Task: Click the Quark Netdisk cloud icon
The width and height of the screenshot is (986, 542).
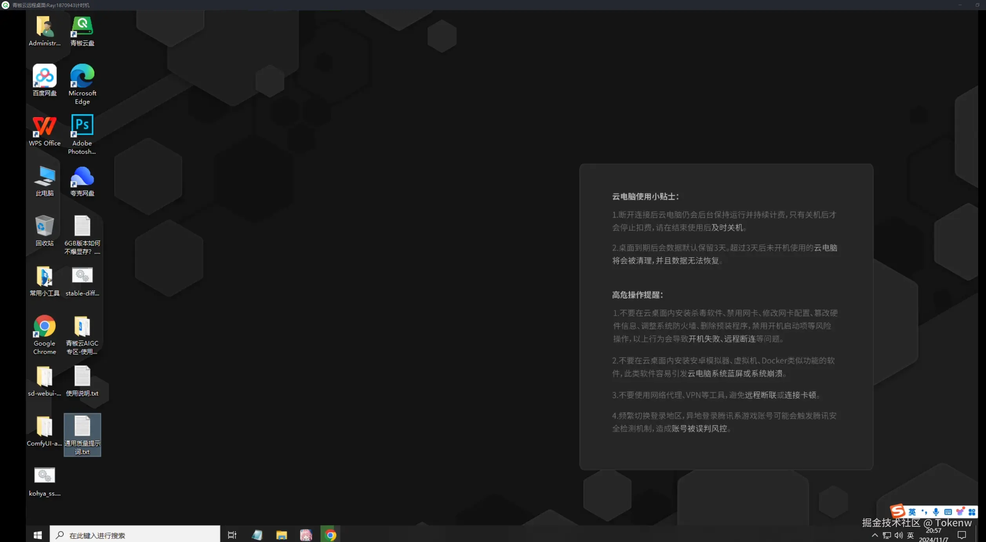Action: point(82,177)
